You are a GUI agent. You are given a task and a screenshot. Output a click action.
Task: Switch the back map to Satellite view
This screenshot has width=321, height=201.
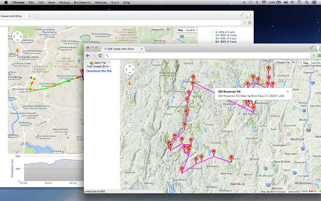pyautogui.click(x=191, y=30)
